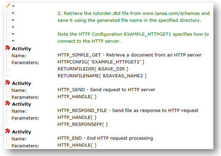Screen dimensions: 221x156
Task: Select the RETURNFILEDIR( &SAVE_DIR ) parameter
Action: pos(93,69)
